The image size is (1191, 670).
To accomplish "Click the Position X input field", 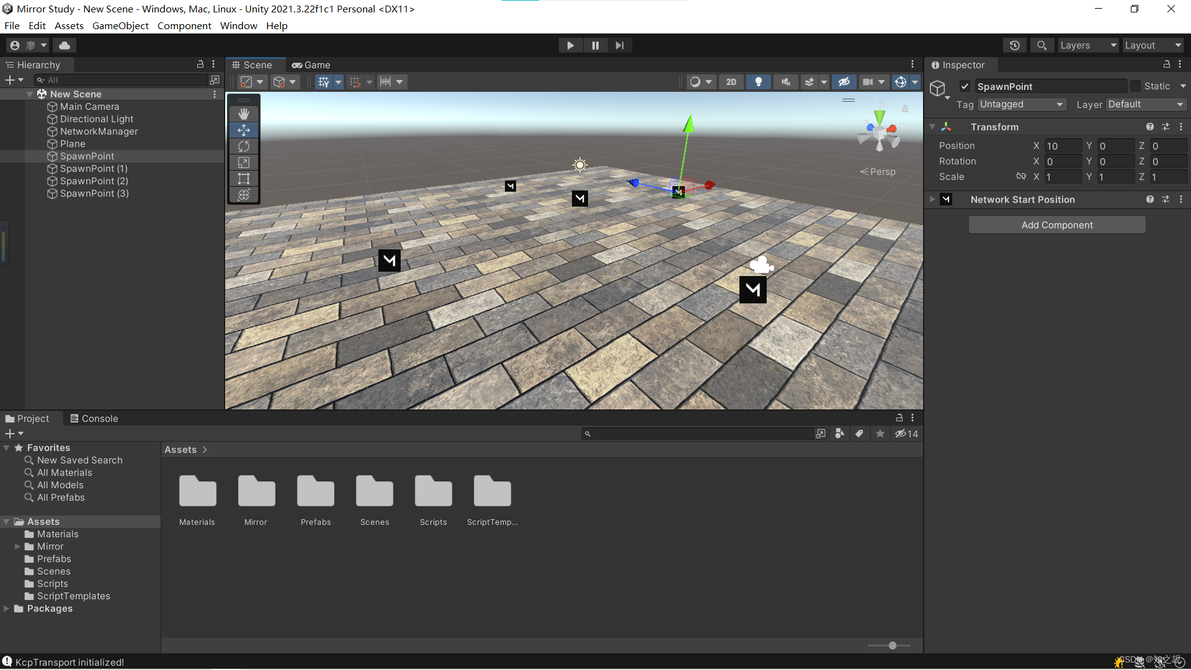I will (1063, 146).
